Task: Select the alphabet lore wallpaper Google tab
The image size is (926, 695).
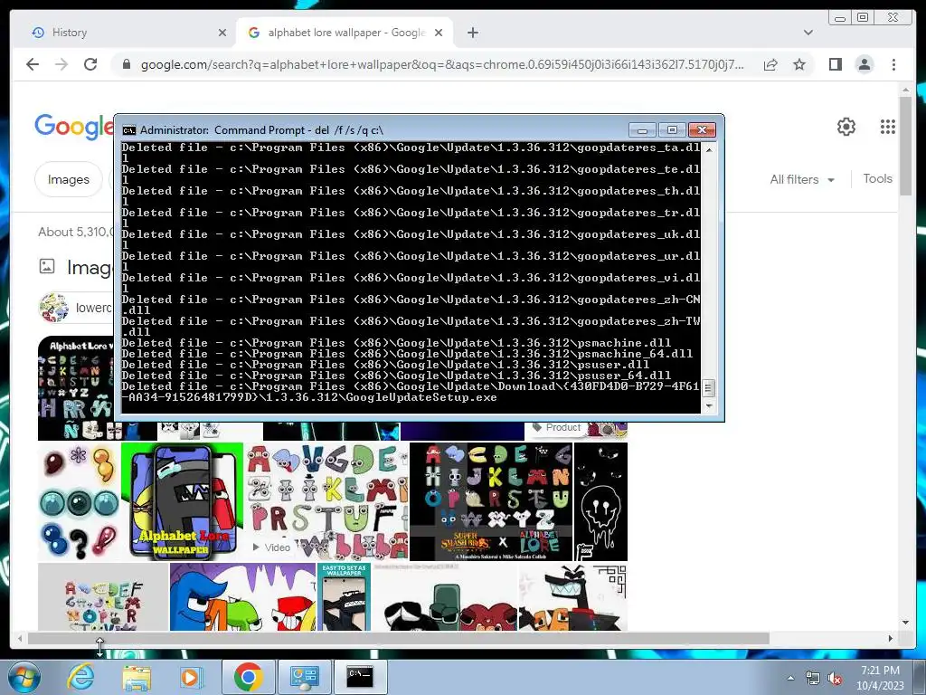Action: pos(345,33)
